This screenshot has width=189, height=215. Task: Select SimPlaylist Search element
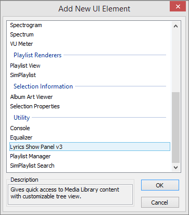click(x=32, y=166)
